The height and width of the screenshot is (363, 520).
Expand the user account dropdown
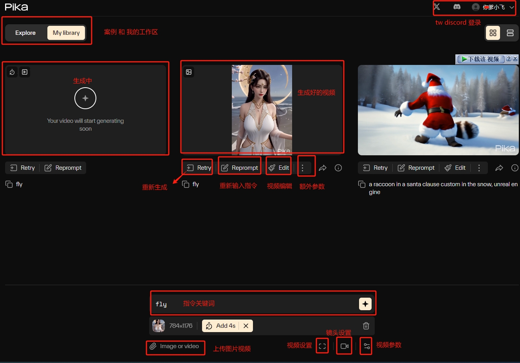511,7
